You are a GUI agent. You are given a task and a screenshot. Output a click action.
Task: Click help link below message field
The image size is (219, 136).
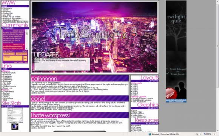(x=15, y=62)
